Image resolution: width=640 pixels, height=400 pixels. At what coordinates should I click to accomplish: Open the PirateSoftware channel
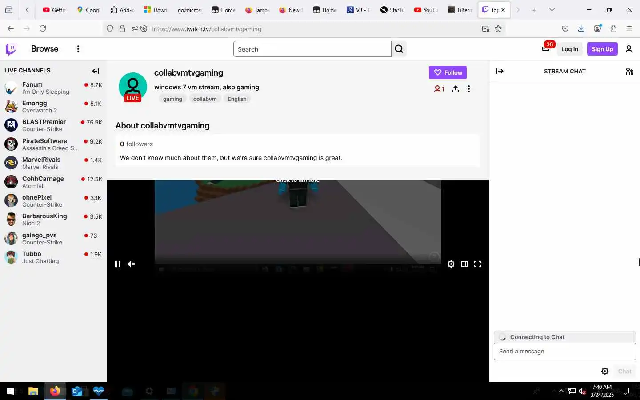pyautogui.click(x=53, y=144)
